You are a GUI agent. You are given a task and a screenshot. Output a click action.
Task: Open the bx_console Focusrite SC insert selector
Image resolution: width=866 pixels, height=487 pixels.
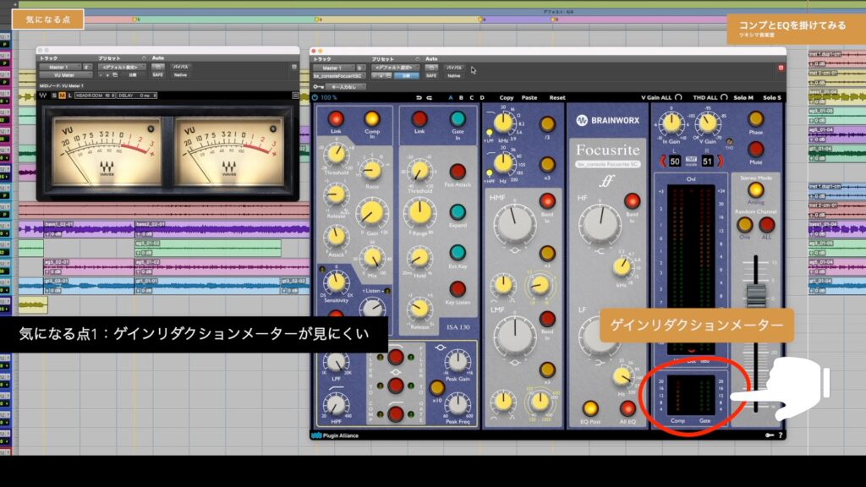(338, 75)
